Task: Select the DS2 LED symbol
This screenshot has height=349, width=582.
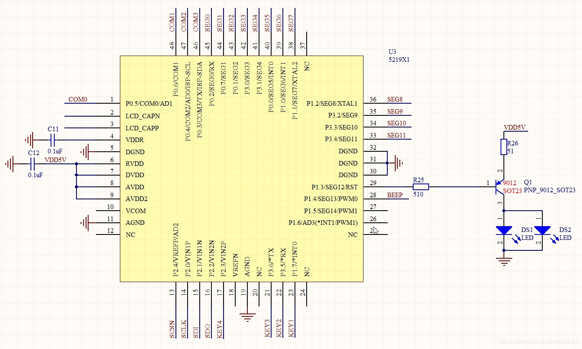Action: (542, 230)
